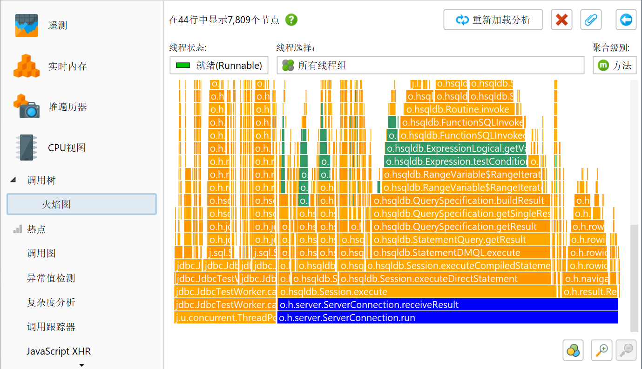Open the Live Memory (实时内存) section icon
This screenshot has height=369, width=642.
tap(27, 66)
